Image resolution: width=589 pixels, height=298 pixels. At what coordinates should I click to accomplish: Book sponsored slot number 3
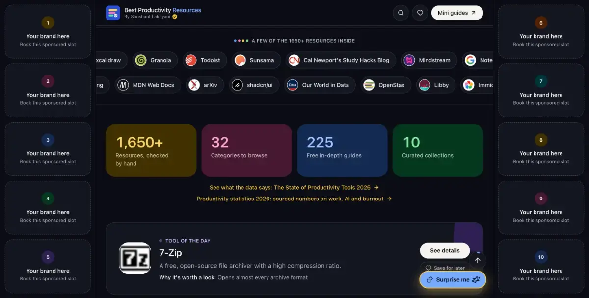pos(48,149)
